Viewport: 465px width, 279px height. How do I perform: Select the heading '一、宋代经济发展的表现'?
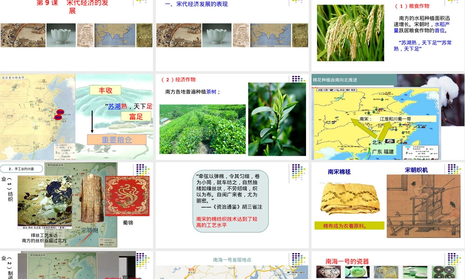coord(196,4)
